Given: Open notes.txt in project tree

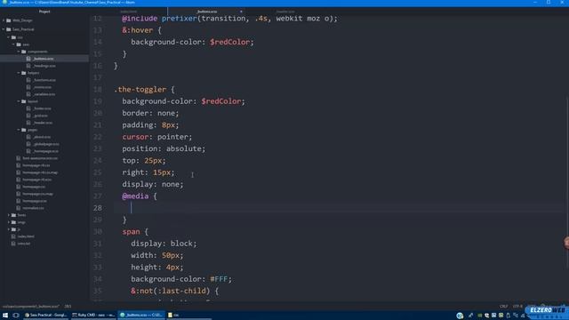Looking at the screenshot, I should (x=24, y=244).
